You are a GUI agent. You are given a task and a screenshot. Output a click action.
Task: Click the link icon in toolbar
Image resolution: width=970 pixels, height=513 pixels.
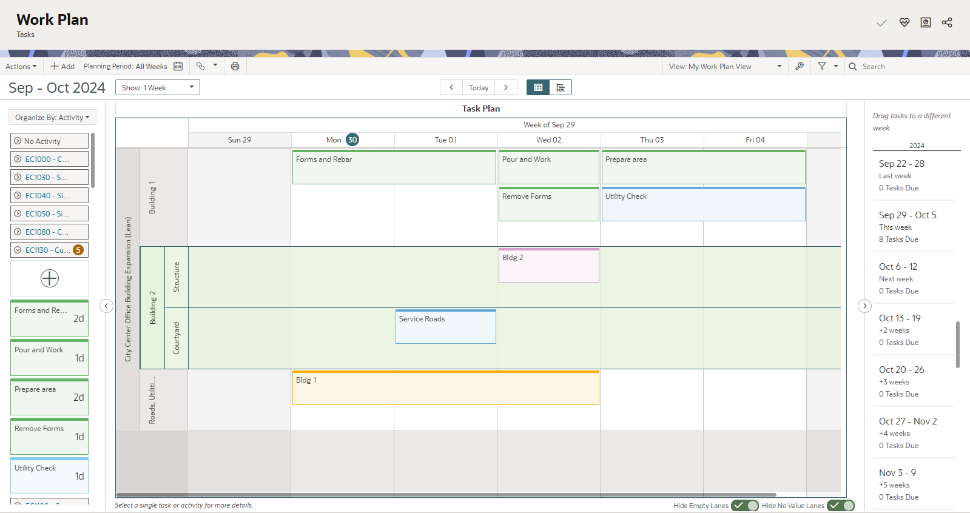click(200, 66)
